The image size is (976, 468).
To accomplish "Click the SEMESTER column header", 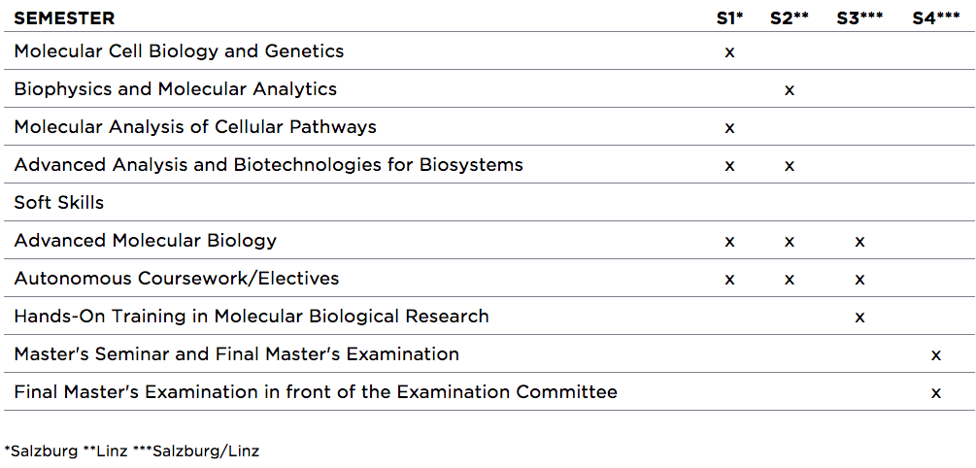I will tap(64, 18).
